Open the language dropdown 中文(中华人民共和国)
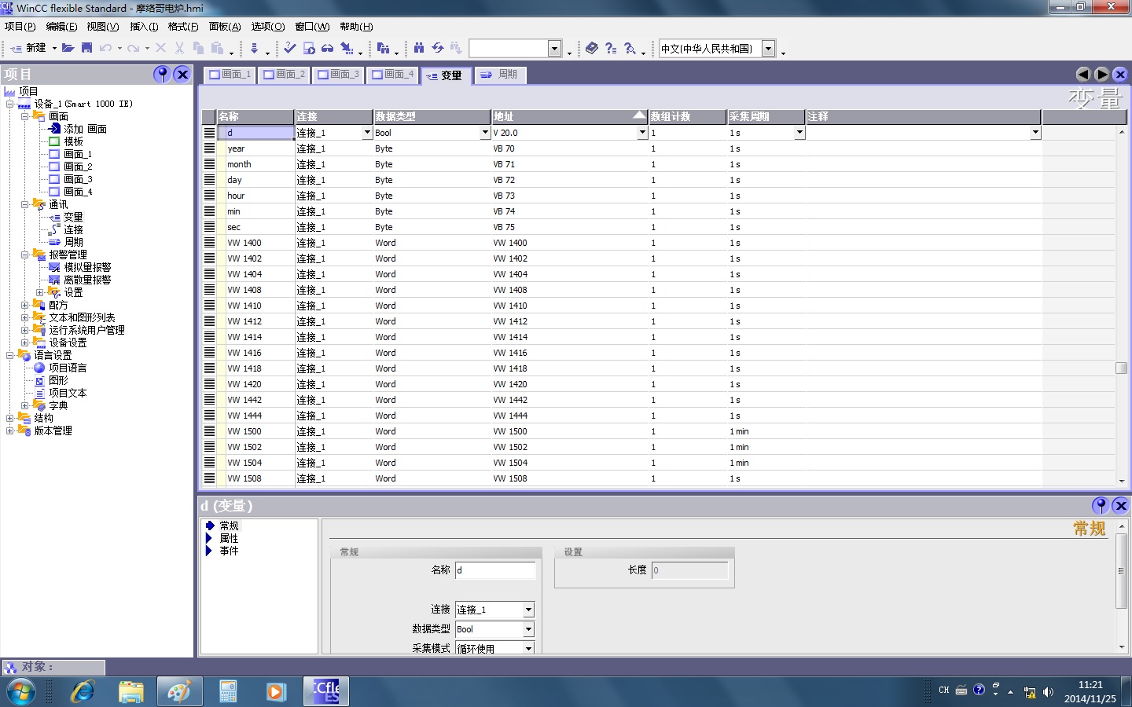Image resolution: width=1132 pixels, height=707 pixels. tap(768, 49)
